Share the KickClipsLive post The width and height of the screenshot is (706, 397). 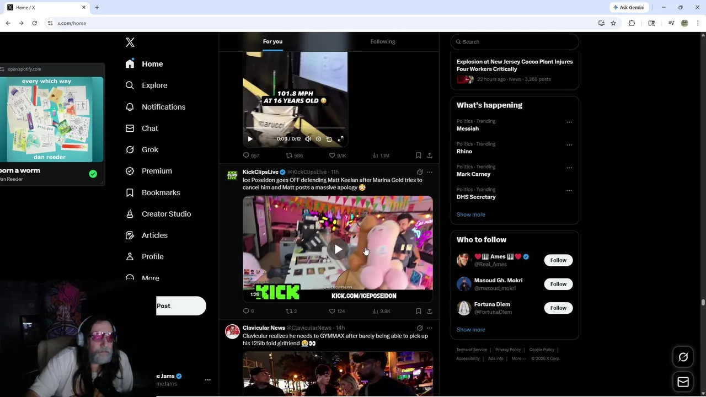[430, 311]
